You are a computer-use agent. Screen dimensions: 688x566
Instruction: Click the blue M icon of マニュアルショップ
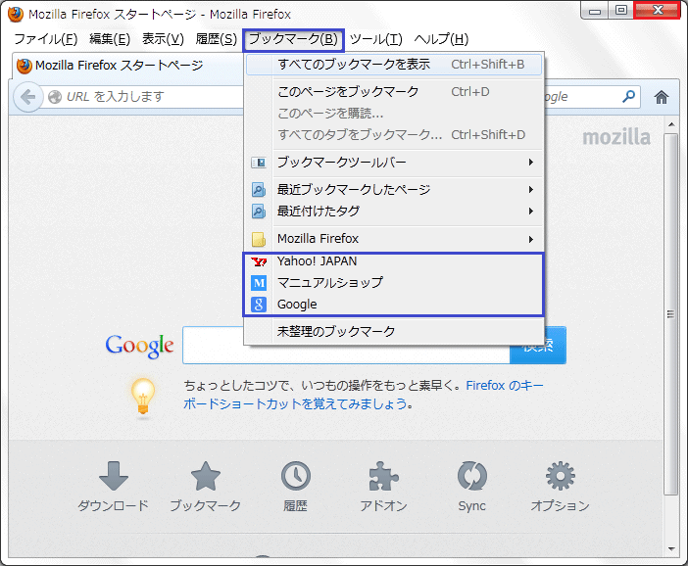259,283
